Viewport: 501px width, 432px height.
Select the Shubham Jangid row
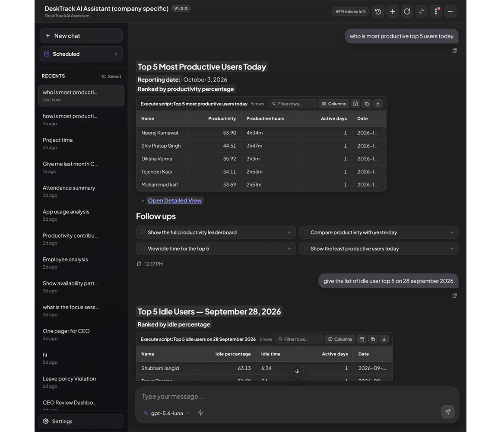pos(264,368)
